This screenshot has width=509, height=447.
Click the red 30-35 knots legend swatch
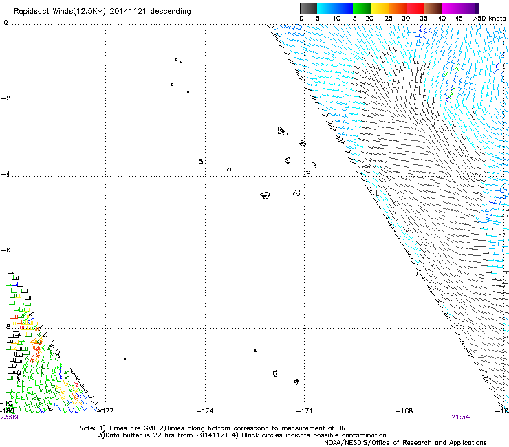point(415,8)
